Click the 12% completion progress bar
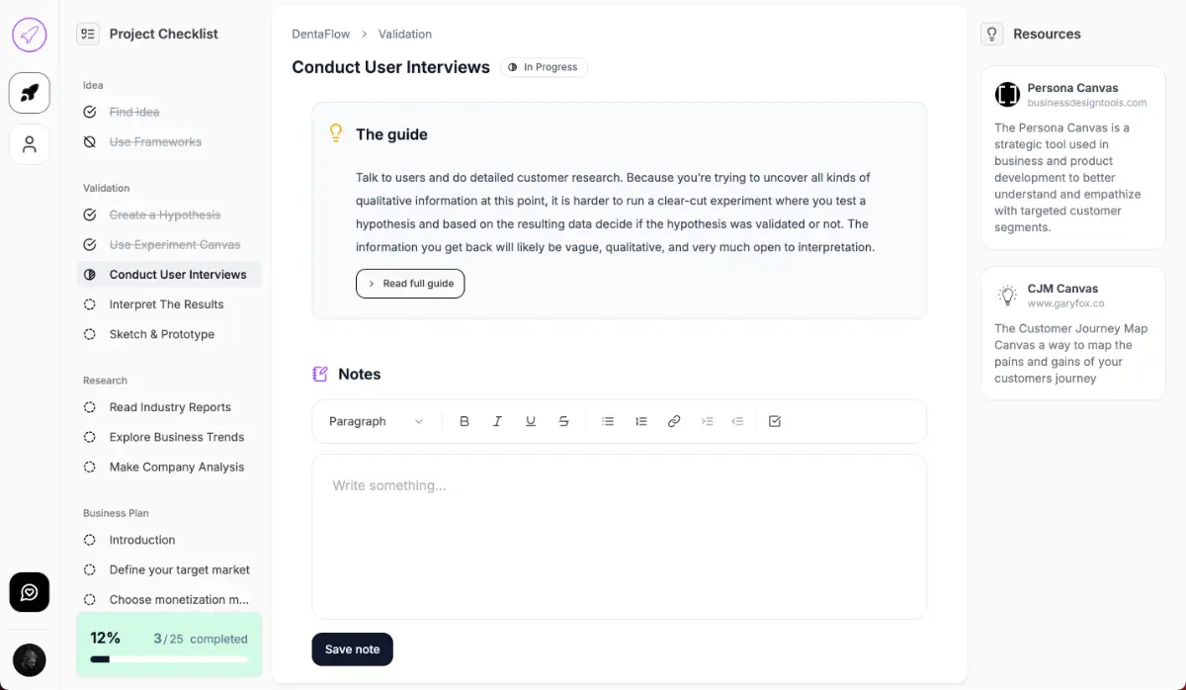 [169, 658]
